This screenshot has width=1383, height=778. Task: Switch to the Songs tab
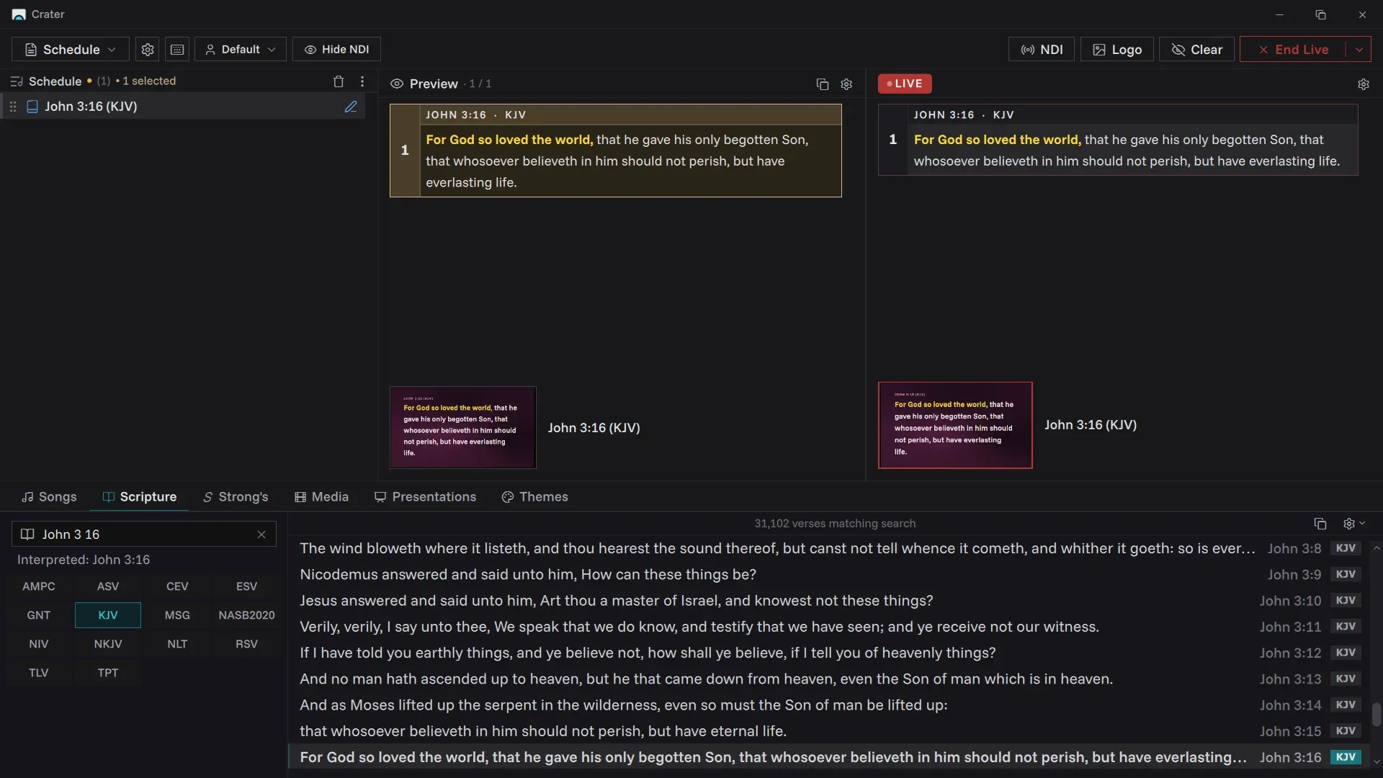point(49,497)
